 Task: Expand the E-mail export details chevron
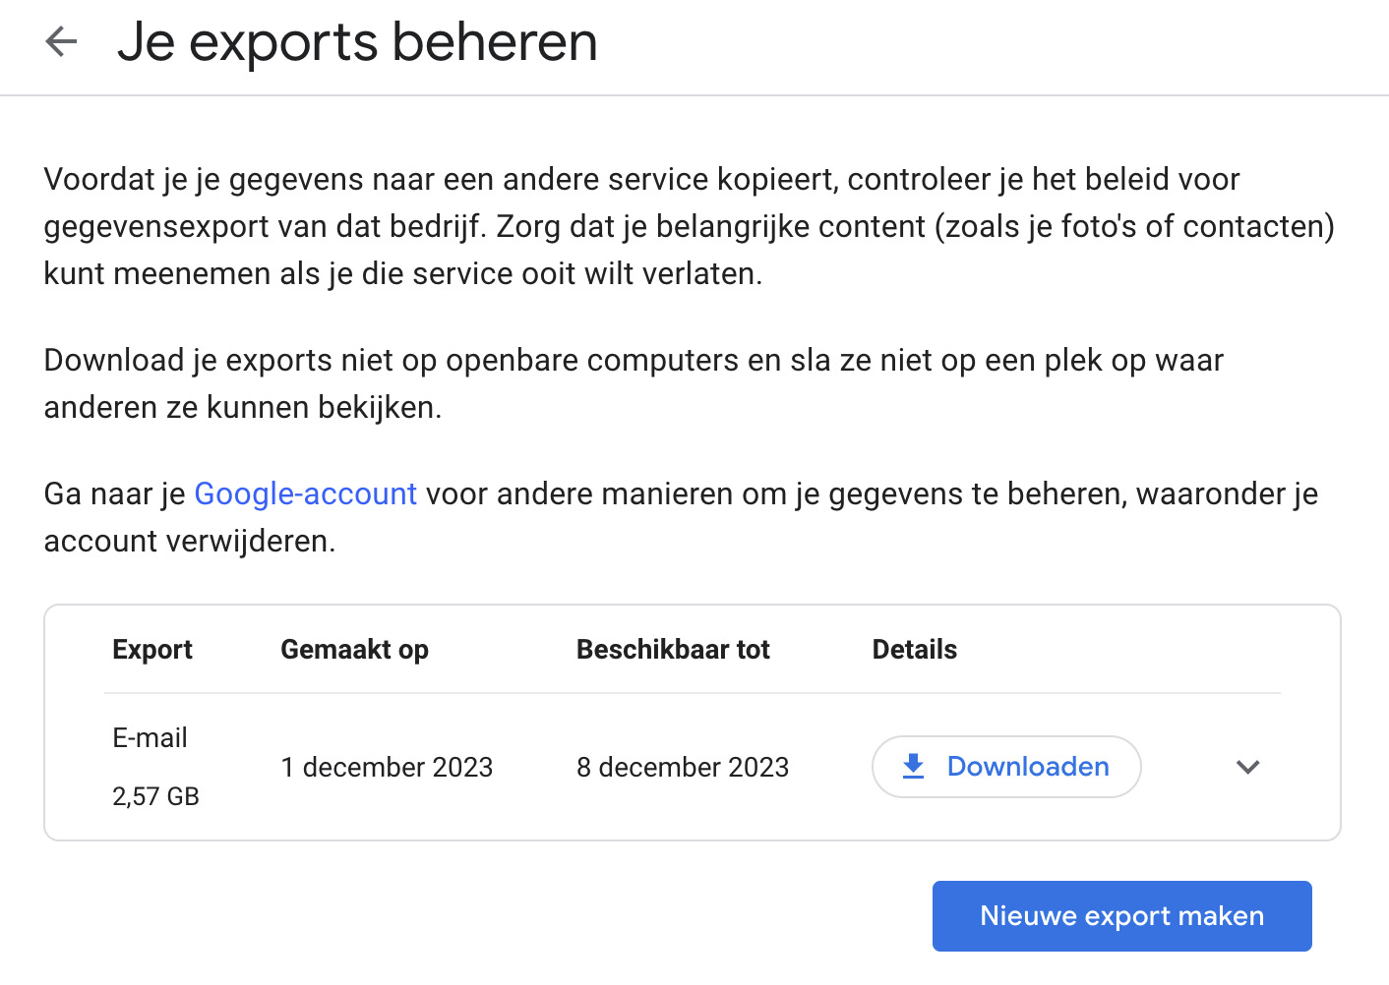click(x=1247, y=767)
